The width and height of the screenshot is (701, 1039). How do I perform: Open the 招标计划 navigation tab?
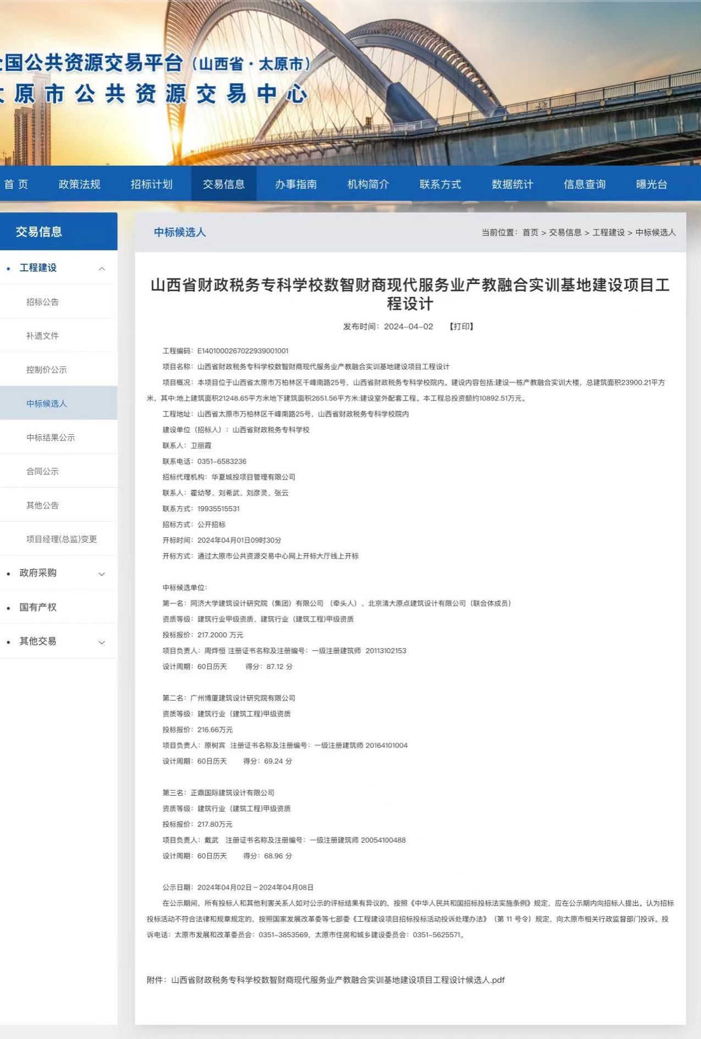151,184
